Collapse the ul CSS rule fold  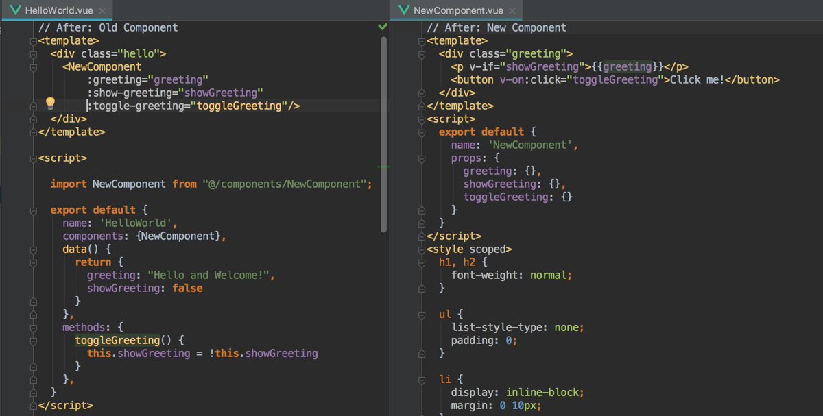coord(423,315)
